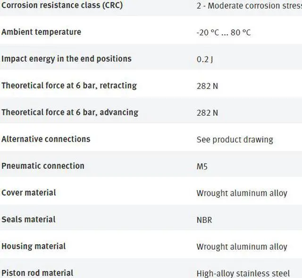Select the 282 N advancing force value
This screenshot has height=278, width=302.
click(x=207, y=113)
